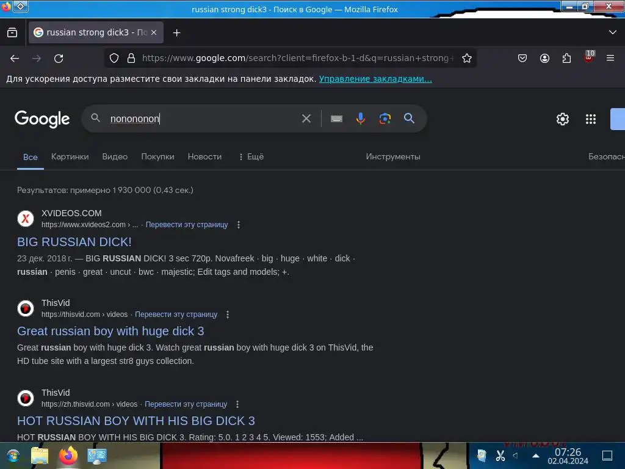
Task: Expand the list all tabs chevron
Action: [x=613, y=32]
